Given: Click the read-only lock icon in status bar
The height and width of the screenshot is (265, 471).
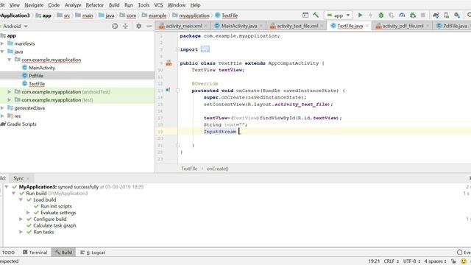Looking at the screenshot, I should (453, 261).
